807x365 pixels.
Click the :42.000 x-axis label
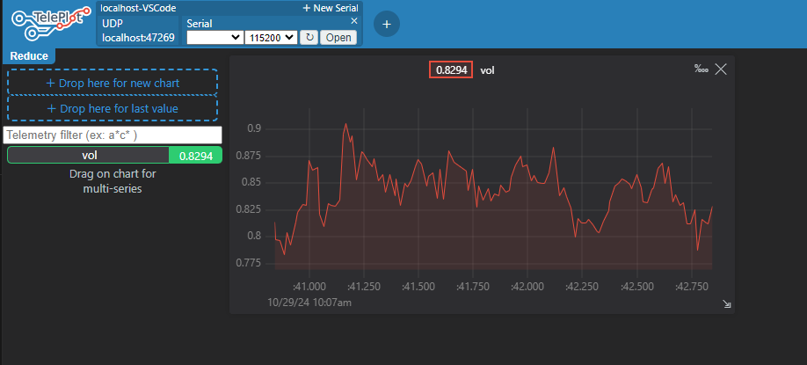(528, 287)
